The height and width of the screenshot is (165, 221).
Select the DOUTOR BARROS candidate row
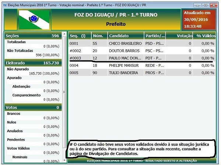pos(125,51)
